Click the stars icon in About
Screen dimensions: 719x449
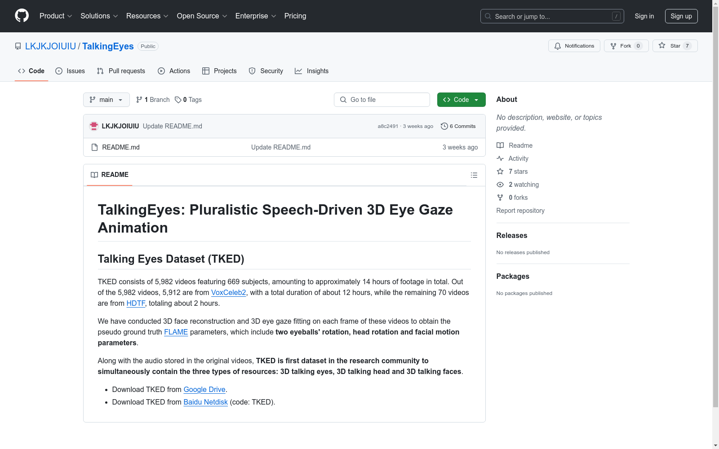click(x=500, y=172)
